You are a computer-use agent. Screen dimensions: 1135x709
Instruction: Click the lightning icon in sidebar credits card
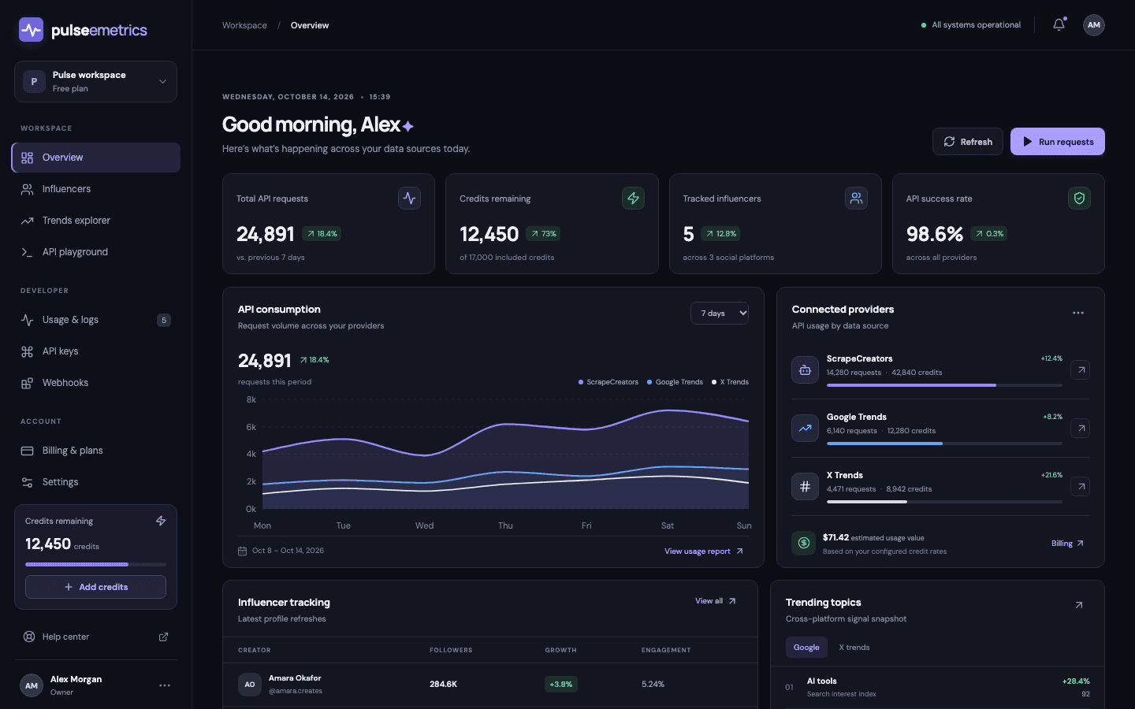tap(161, 521)
